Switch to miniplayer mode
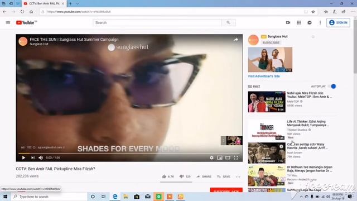Screen dimensions: 357x201 220,157
